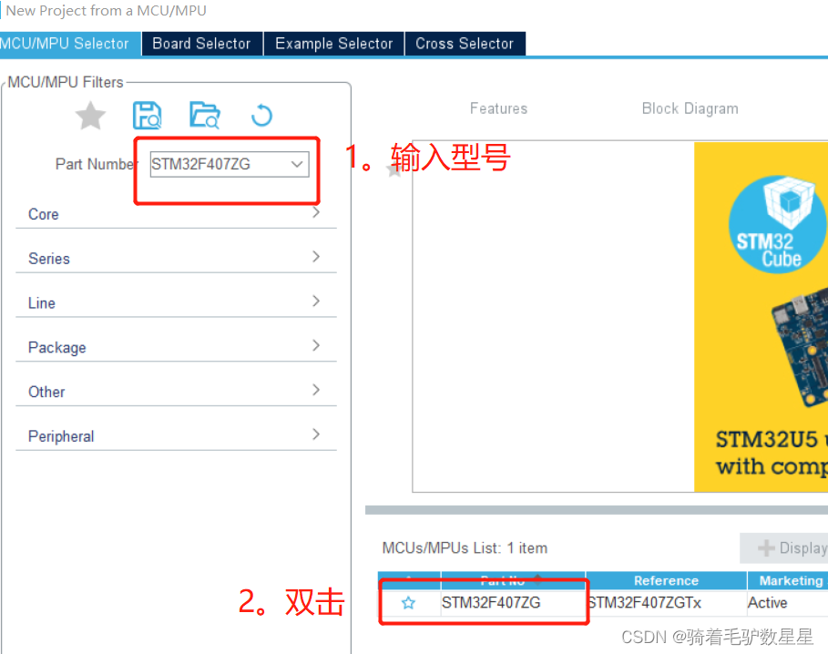Click the horizontal splitter bar above MCU list
This screenshot has height=654, width=828.
[597, 510]
